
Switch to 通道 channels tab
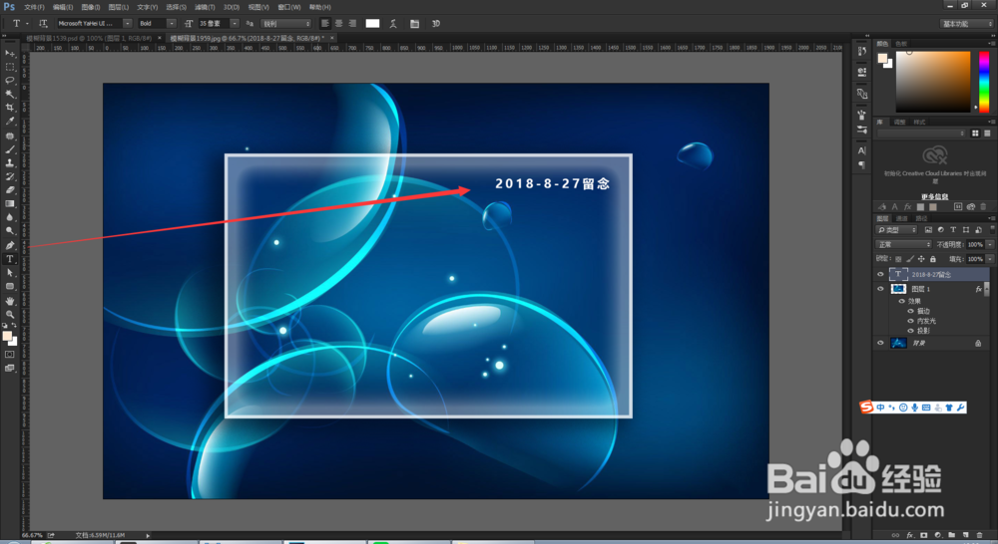tap(902, 218)
